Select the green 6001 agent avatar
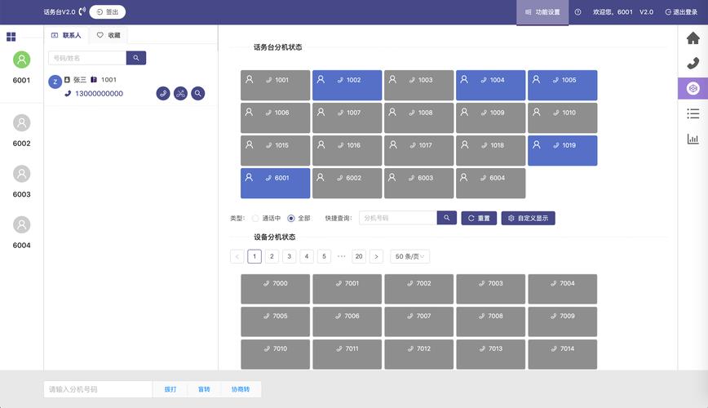The height and width of the screenshot is (408, 708). [21, 60]
